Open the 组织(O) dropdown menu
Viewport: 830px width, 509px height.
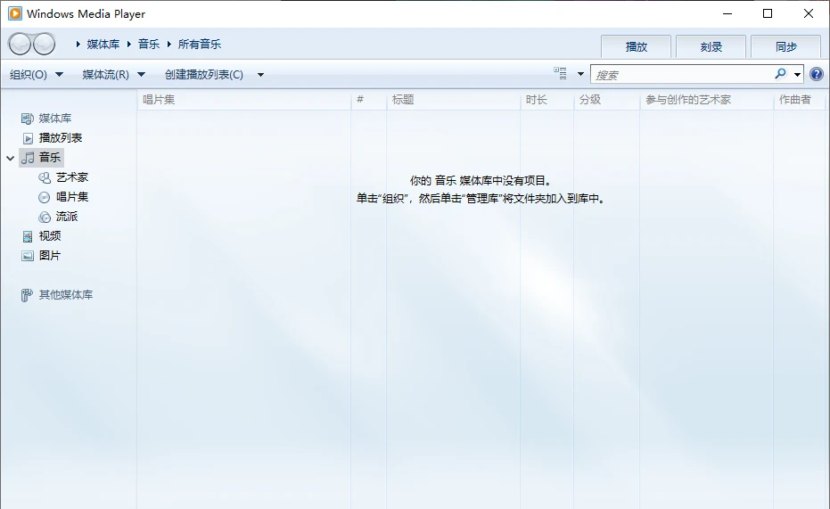36,75
